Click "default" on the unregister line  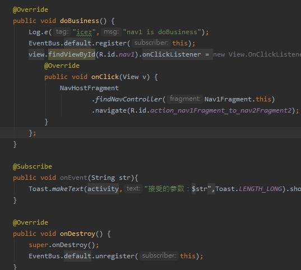77,256
